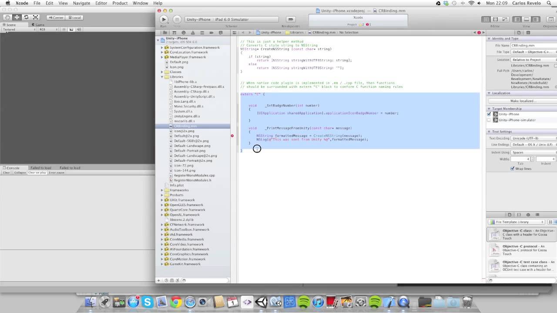
Task: Show the Search navigator
Action: (183, 33)
